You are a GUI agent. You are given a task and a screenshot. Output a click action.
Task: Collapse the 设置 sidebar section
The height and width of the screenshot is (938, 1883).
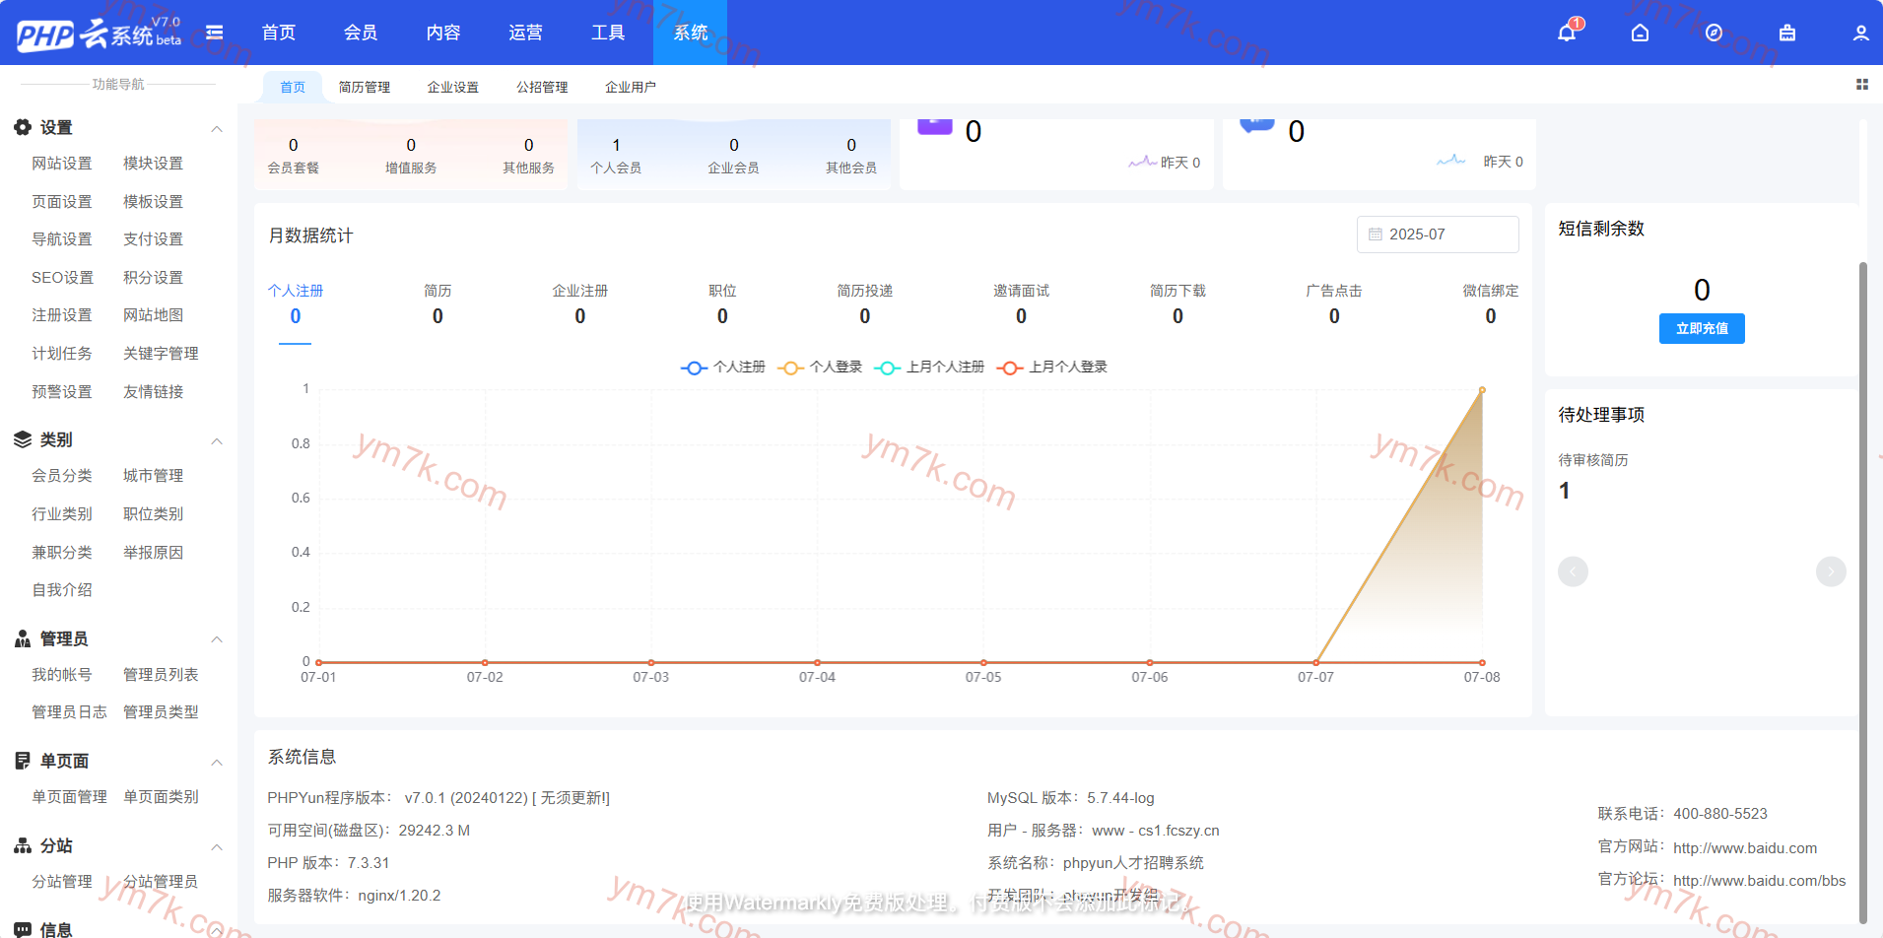coord(217,129)
